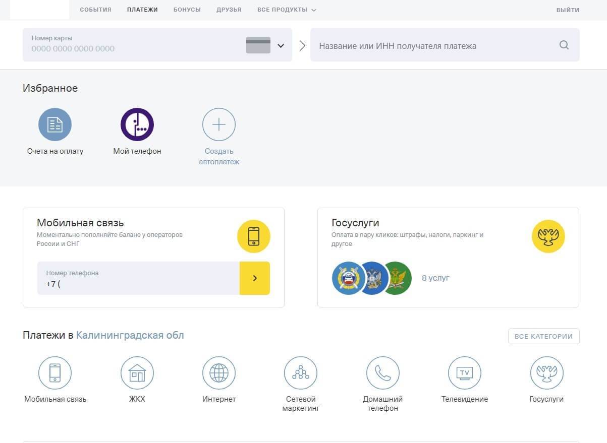This screenshot has height=443, width=607.
Task: Open the ЖКХ house icon category
Action: [x=137, y=373]
